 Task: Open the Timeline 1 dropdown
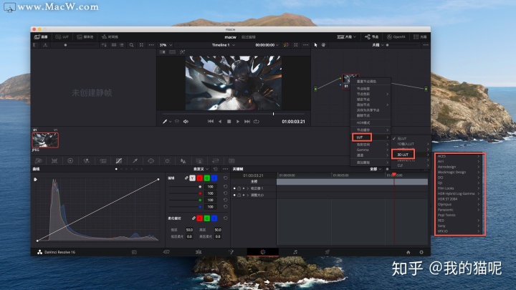[x=224, y=45]
